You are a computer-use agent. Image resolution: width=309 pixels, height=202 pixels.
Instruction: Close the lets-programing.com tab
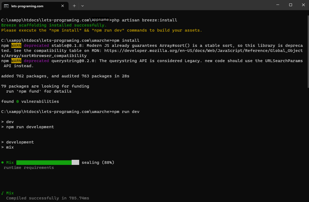63,6
